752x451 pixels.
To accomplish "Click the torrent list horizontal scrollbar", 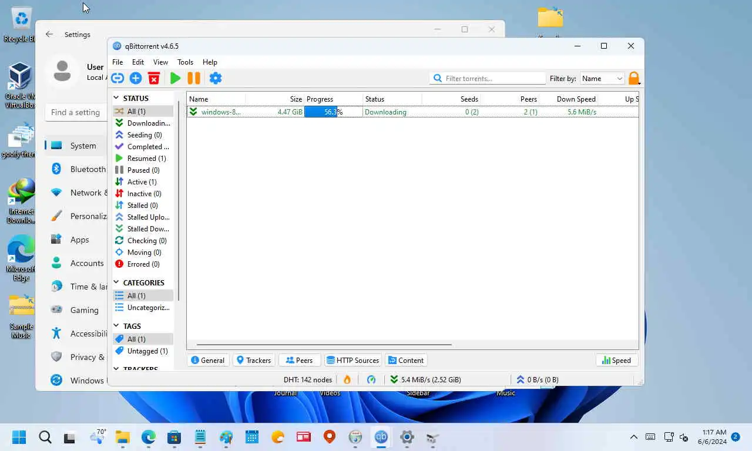I will (324, 345).
